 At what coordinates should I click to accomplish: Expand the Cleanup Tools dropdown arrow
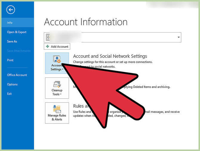[61, 94]
